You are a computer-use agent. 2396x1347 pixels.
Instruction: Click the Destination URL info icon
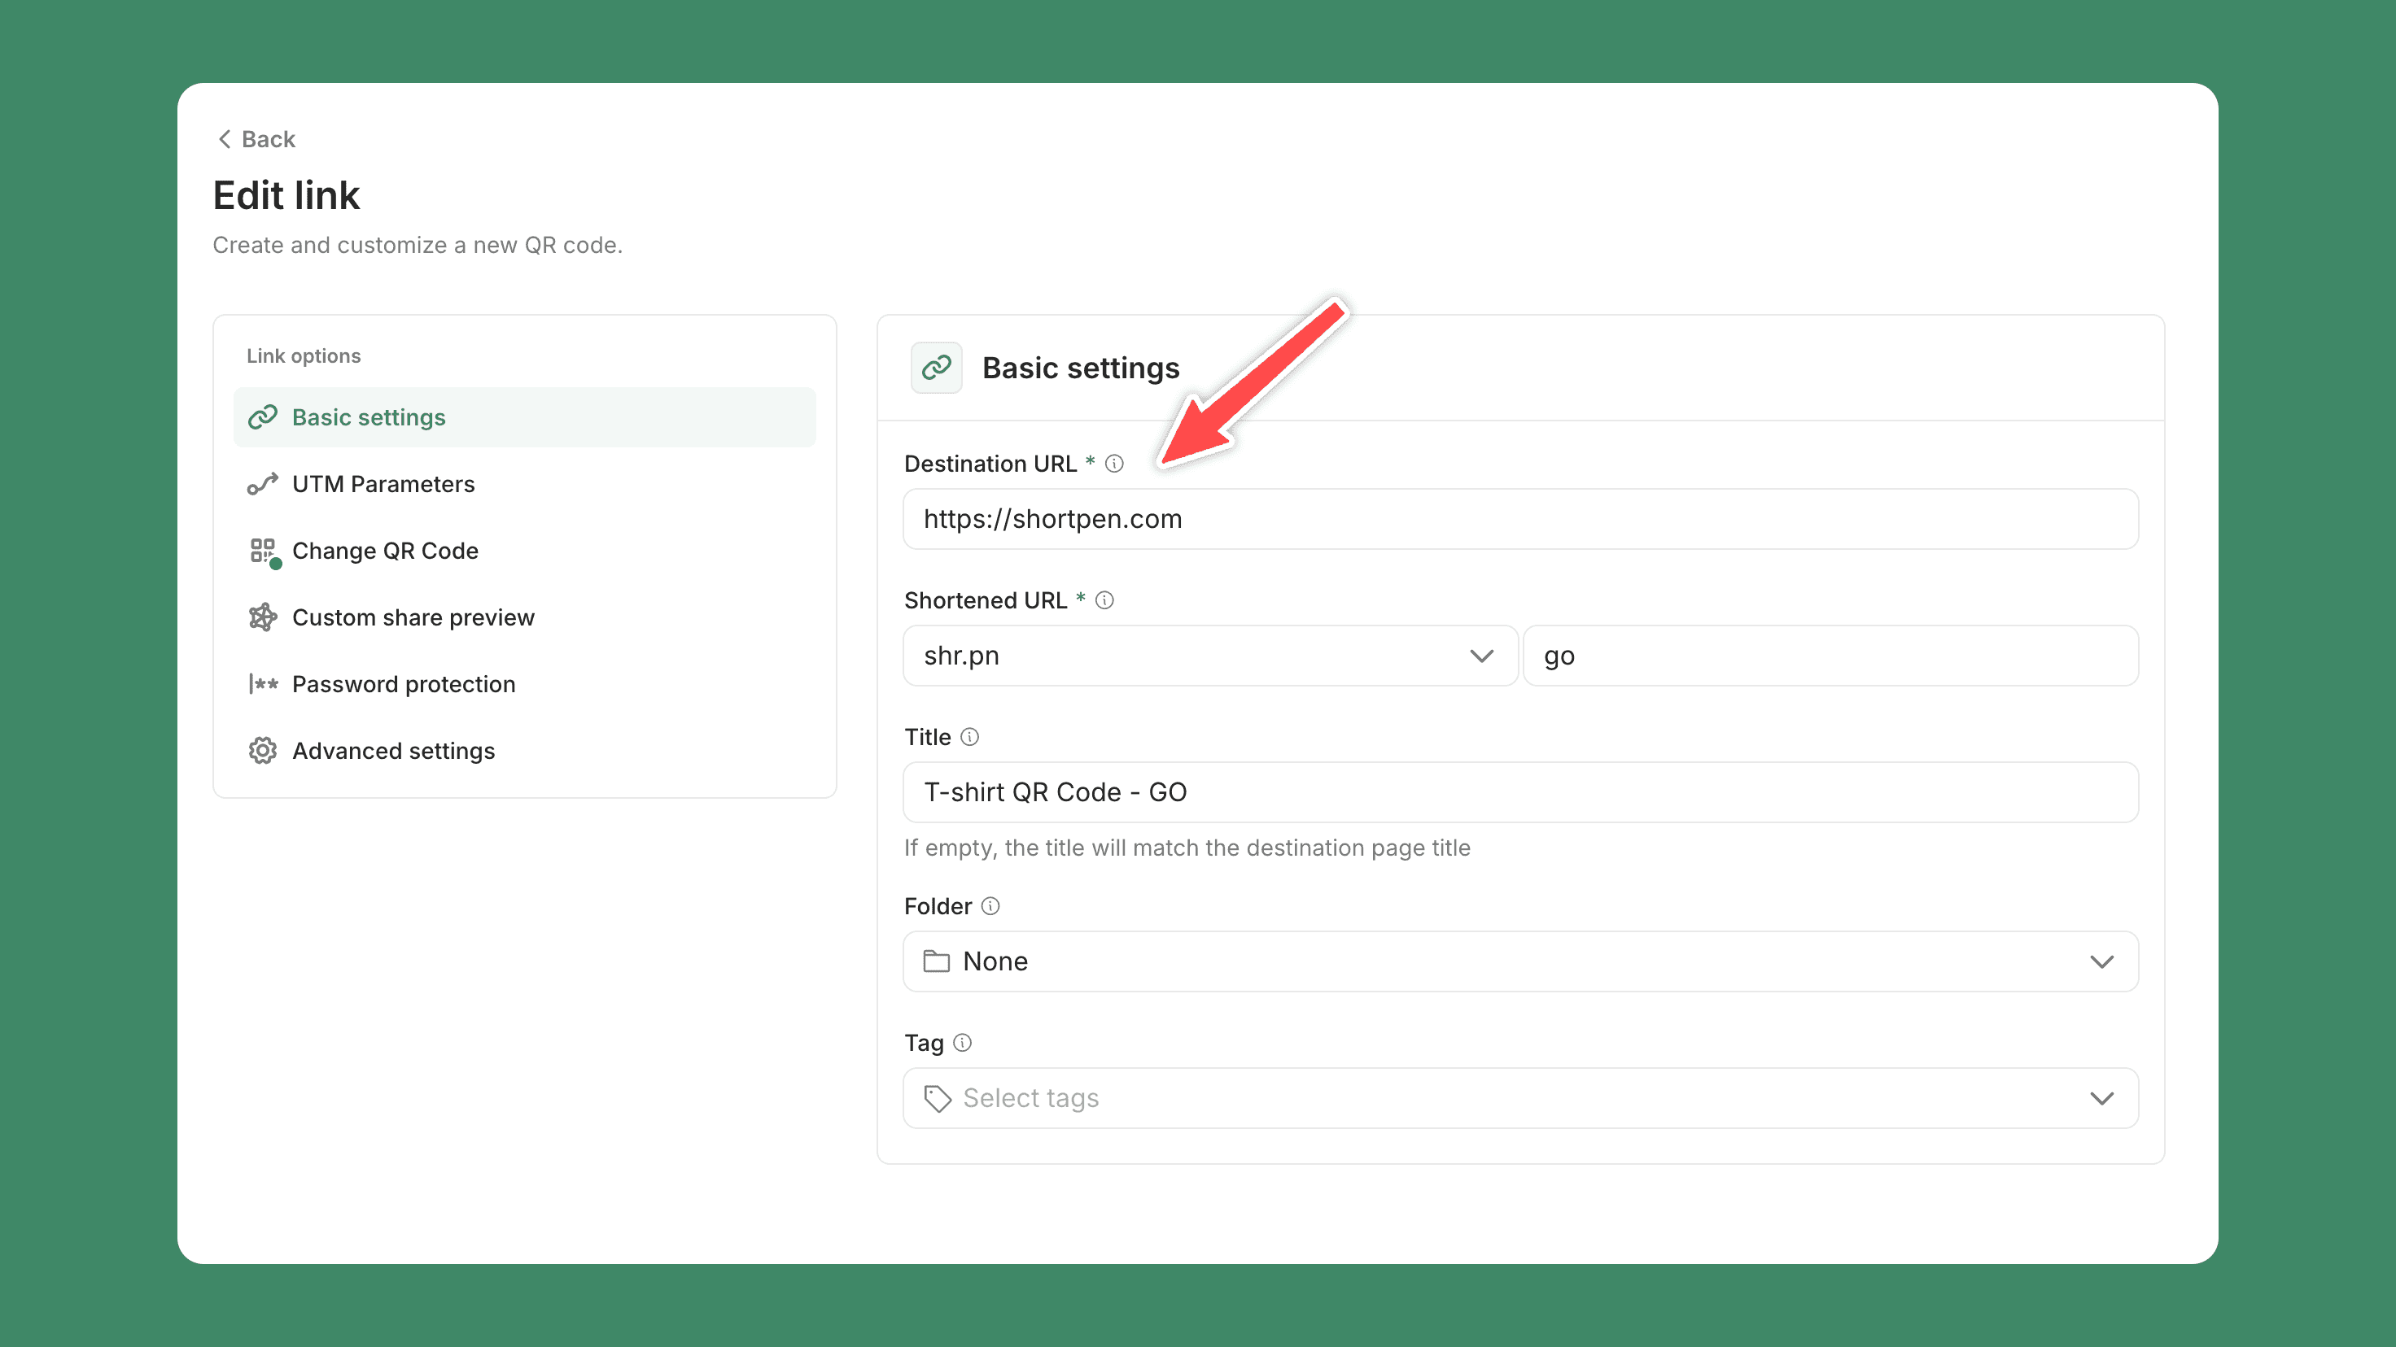(x=1114, y=463)
